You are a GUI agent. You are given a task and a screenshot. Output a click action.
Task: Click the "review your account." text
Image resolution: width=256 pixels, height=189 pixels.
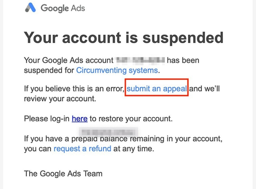(60, 98)
